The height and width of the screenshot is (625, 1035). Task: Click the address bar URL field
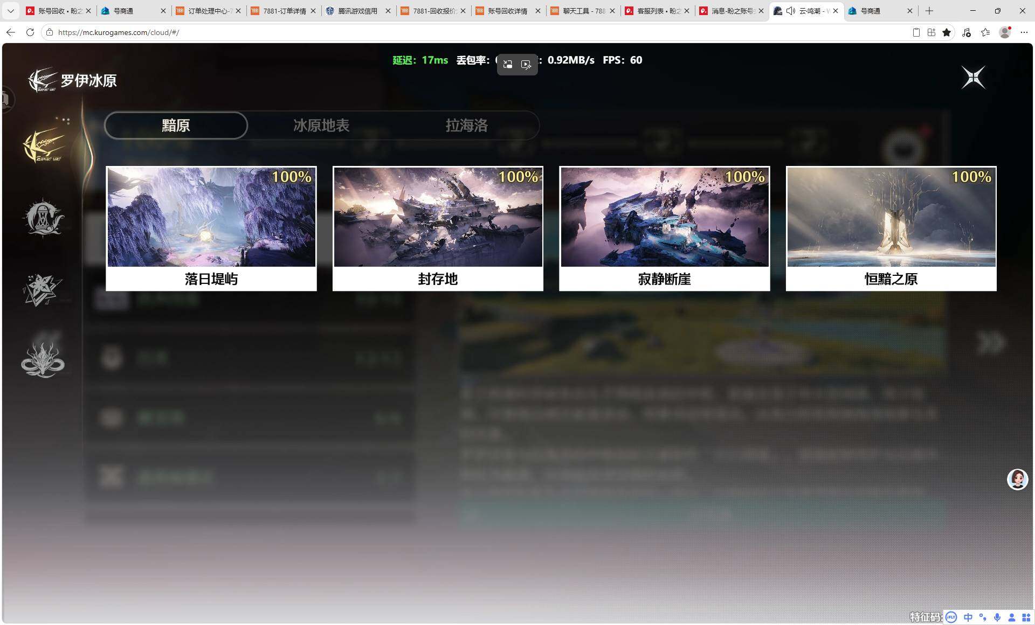click(474, 32)
